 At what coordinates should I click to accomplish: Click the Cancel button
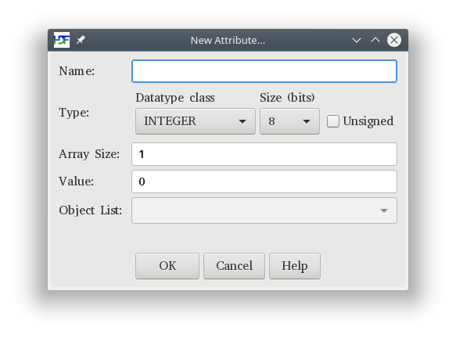(234, 266)
